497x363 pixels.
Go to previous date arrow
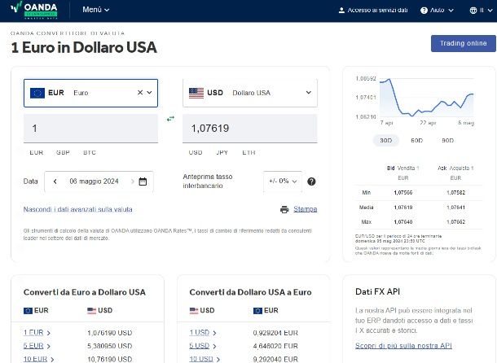pyautogui.click(x=55, y=181)
